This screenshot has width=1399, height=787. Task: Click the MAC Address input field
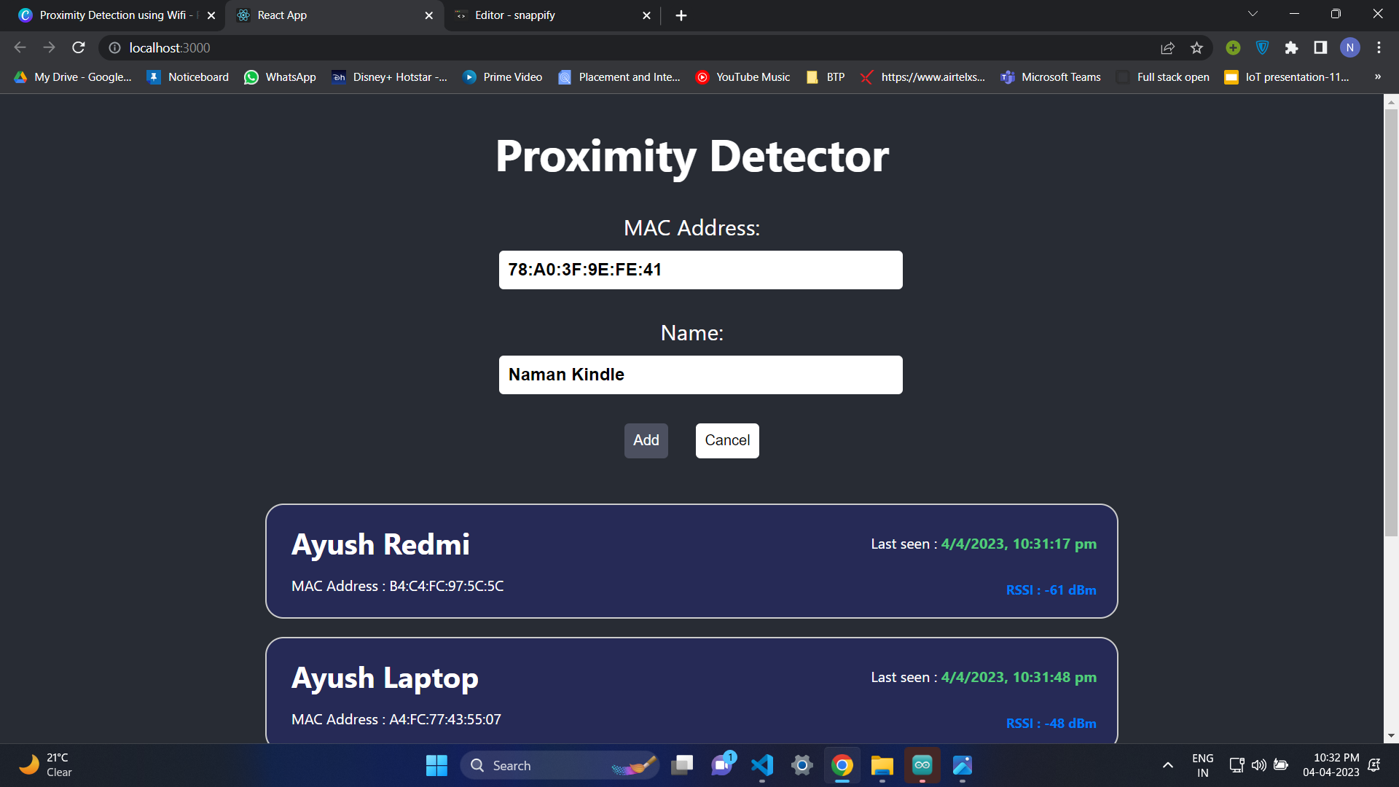coord(699,270)
